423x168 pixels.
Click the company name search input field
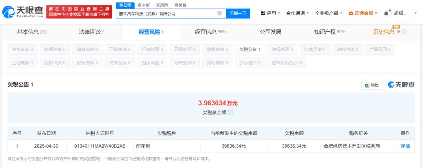coord(167,13)
